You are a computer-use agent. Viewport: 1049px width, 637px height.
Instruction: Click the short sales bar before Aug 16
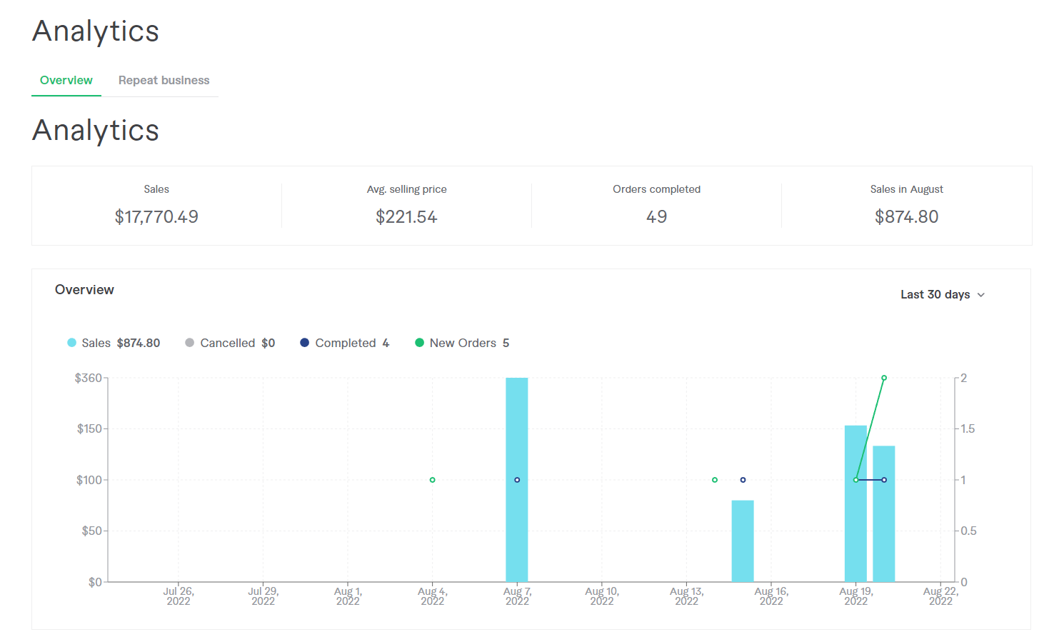point(743,541)
